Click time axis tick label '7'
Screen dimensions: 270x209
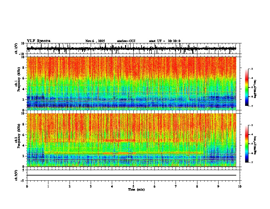tap(176, 186)
